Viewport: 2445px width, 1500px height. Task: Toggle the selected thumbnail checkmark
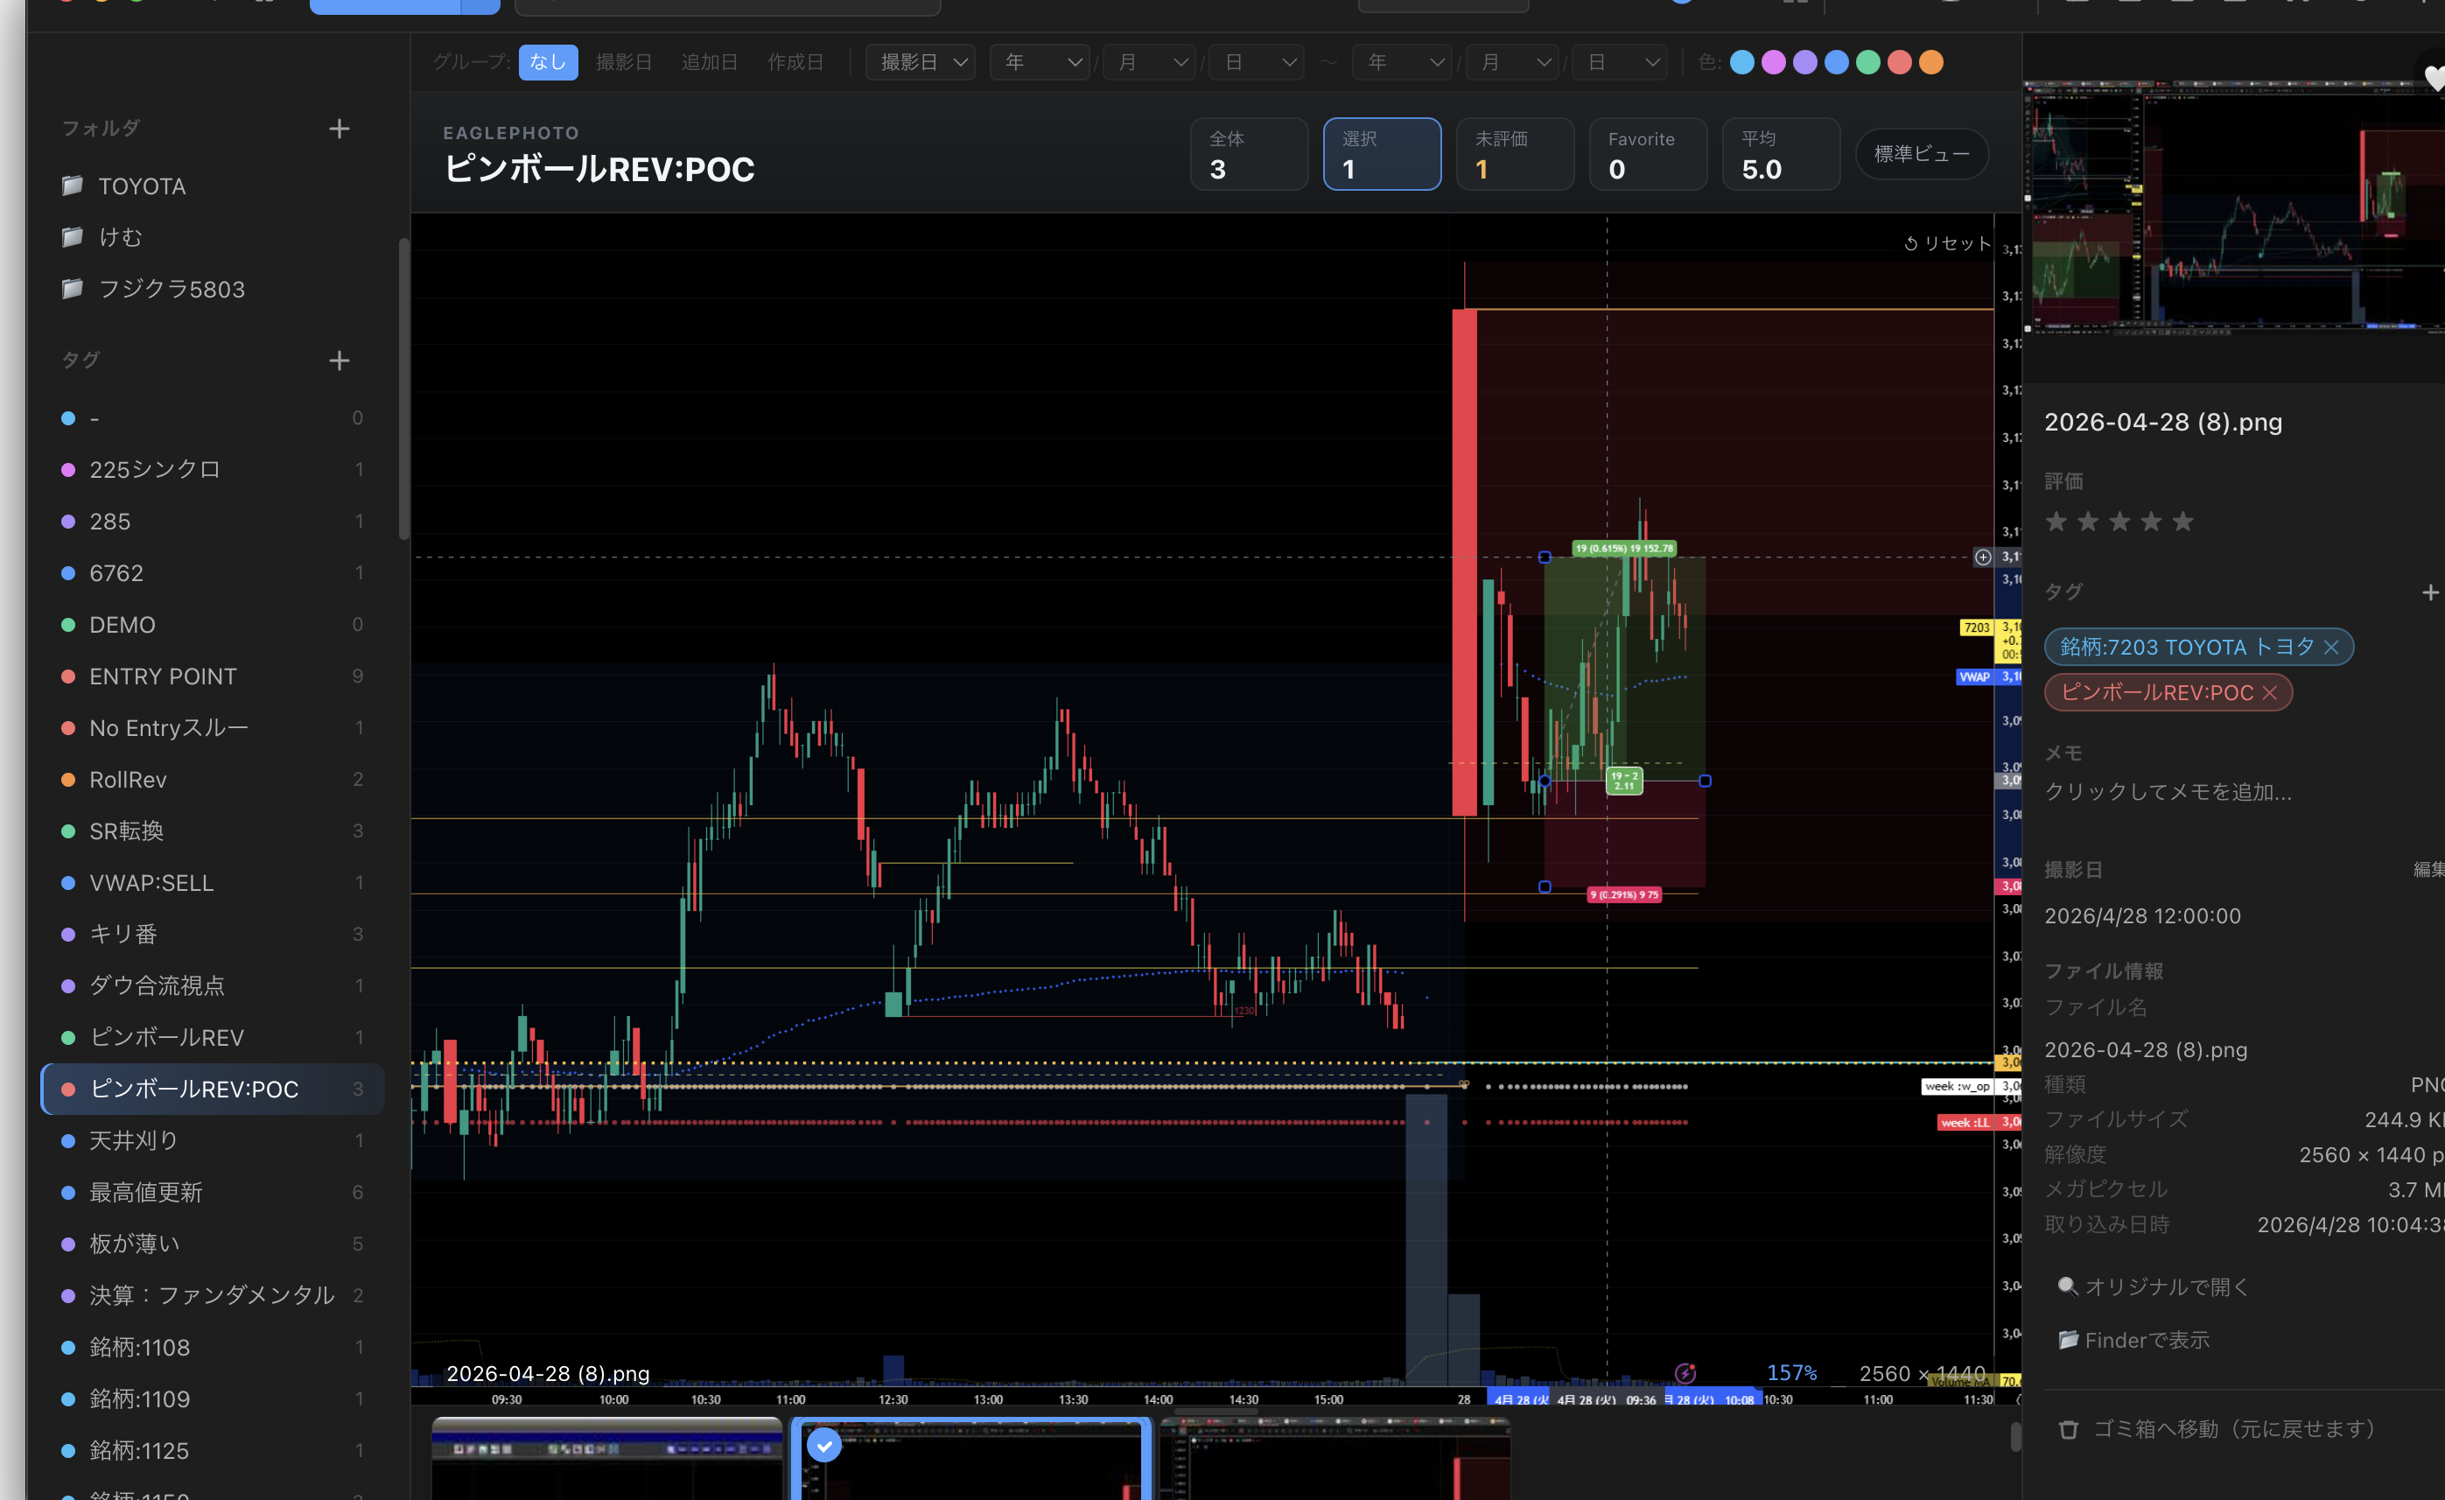823,1446
